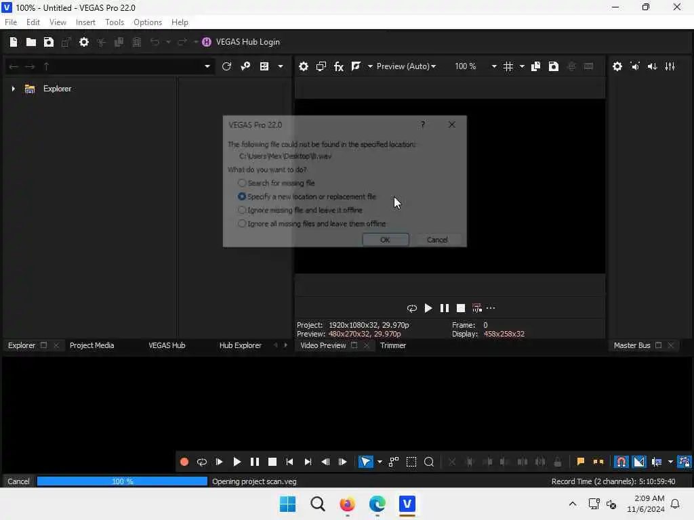Open the dialog help question mark
The height and width of the screenshot is (520, 694).
tap(423, 125)
